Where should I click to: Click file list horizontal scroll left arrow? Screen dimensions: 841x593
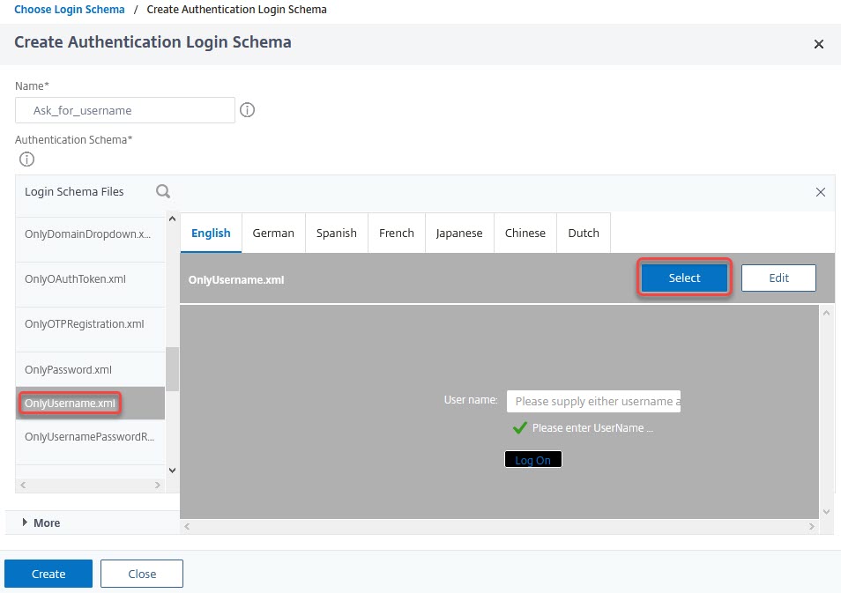click(x=23, y=486)
